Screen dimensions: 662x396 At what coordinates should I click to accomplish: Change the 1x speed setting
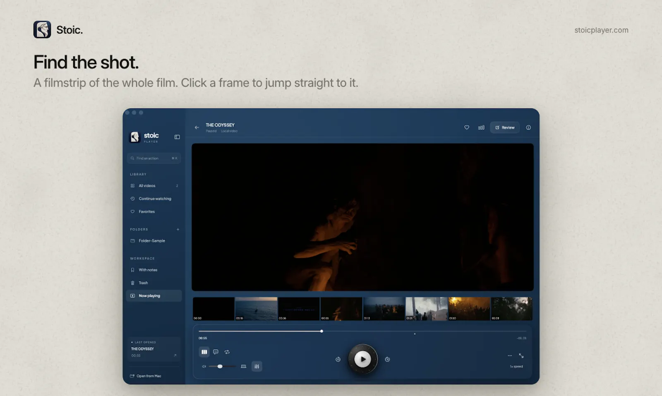(516, 367)
